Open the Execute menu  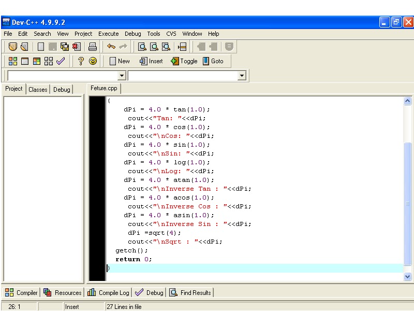108,34
